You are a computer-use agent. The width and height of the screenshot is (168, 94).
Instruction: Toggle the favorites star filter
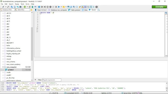point(31,10)
